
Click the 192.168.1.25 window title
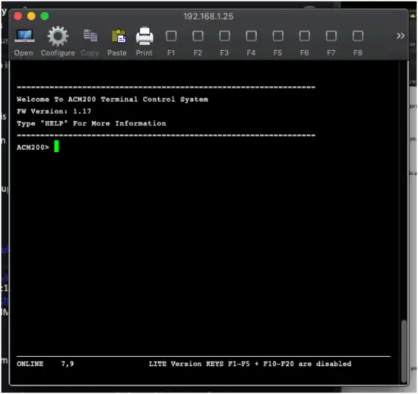click(x=208, y=17)
